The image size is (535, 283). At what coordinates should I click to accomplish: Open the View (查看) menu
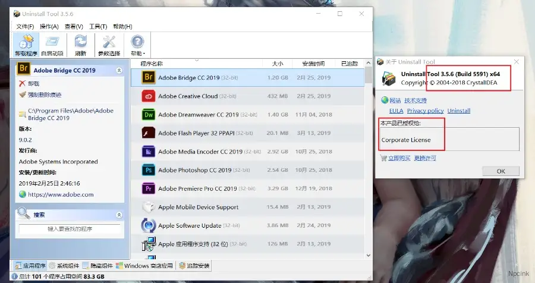click(74, 26)
